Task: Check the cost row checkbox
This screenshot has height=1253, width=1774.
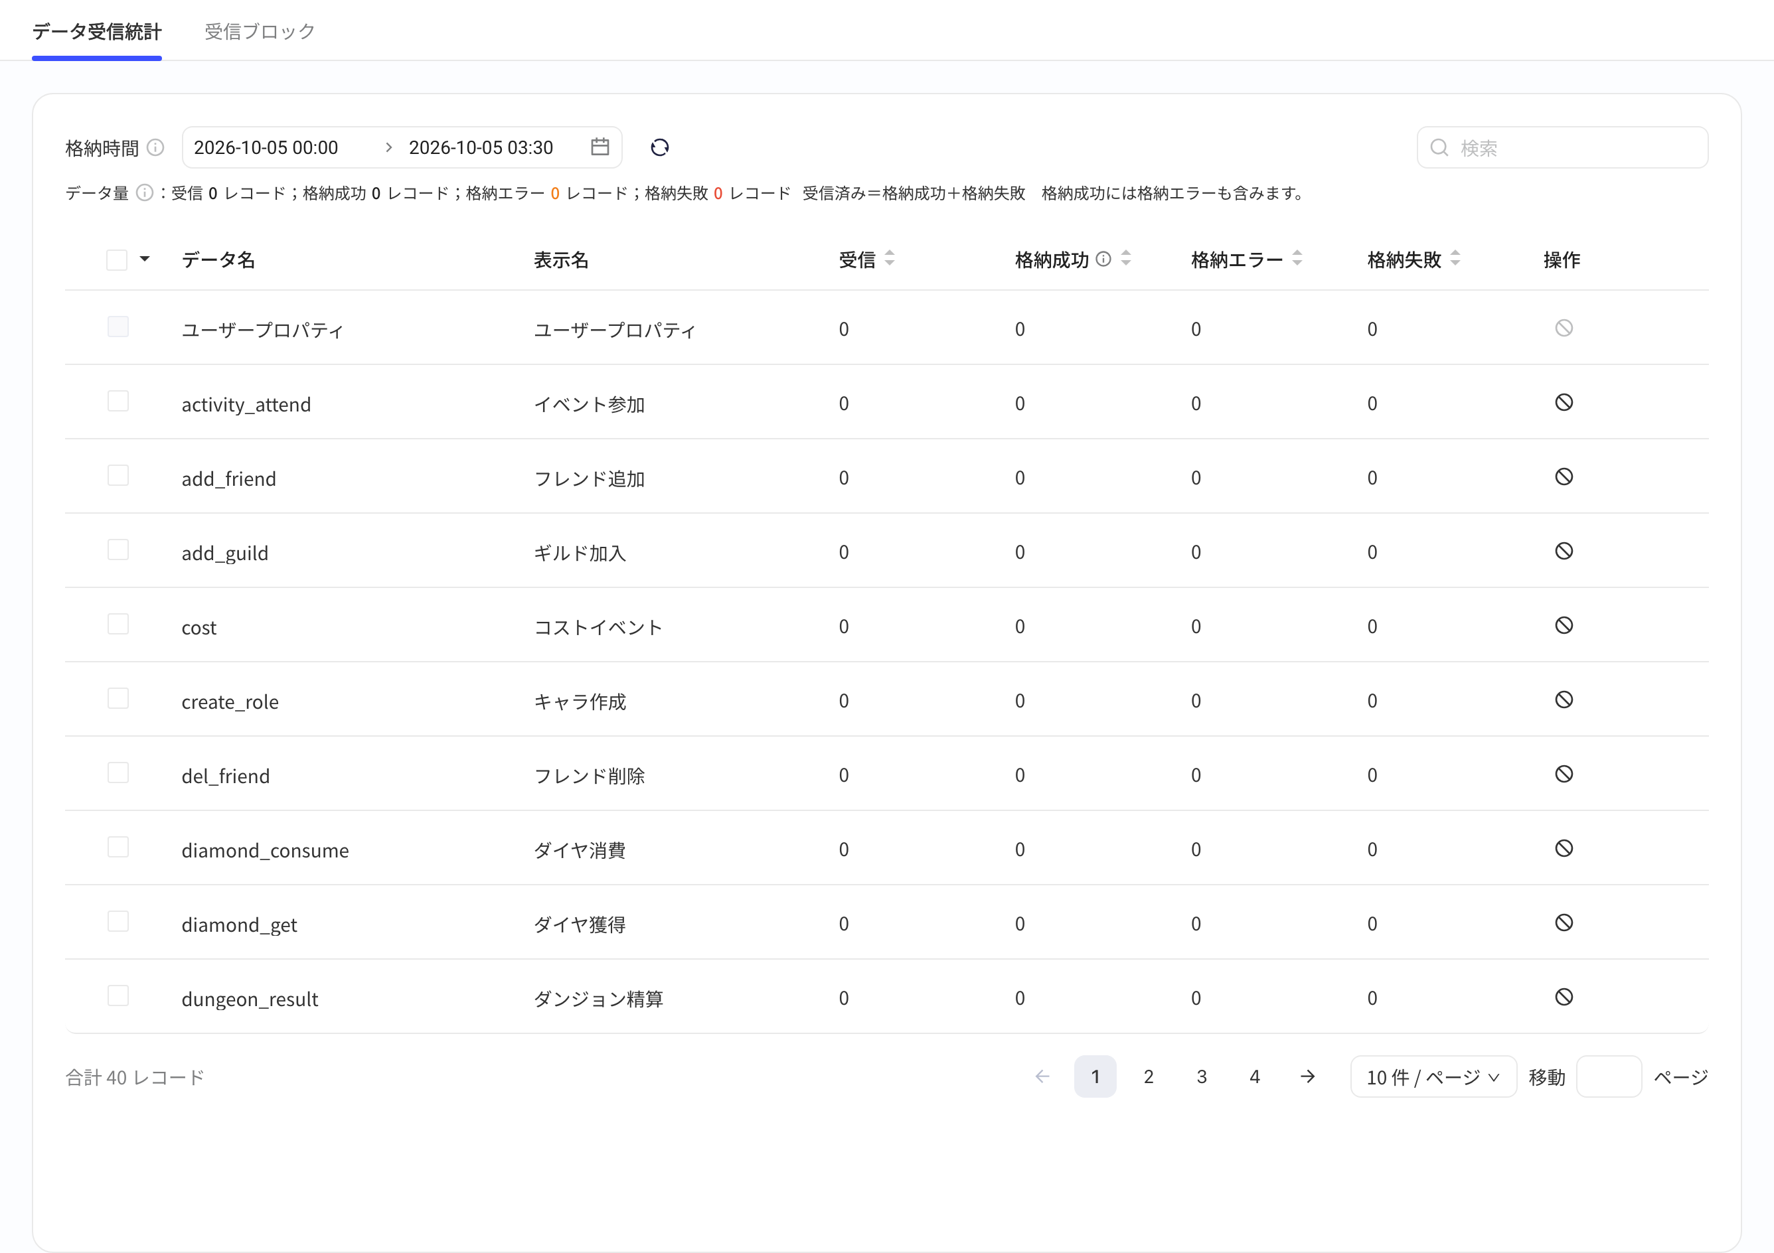Action: tap(118, 623)
